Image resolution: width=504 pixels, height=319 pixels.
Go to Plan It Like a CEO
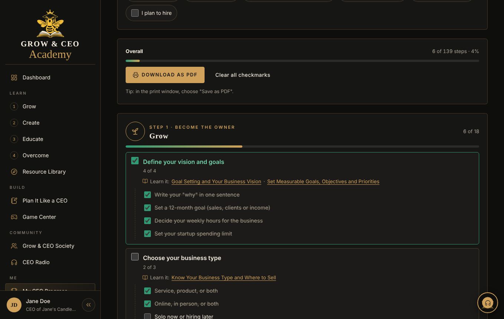[x=50, y=201]
